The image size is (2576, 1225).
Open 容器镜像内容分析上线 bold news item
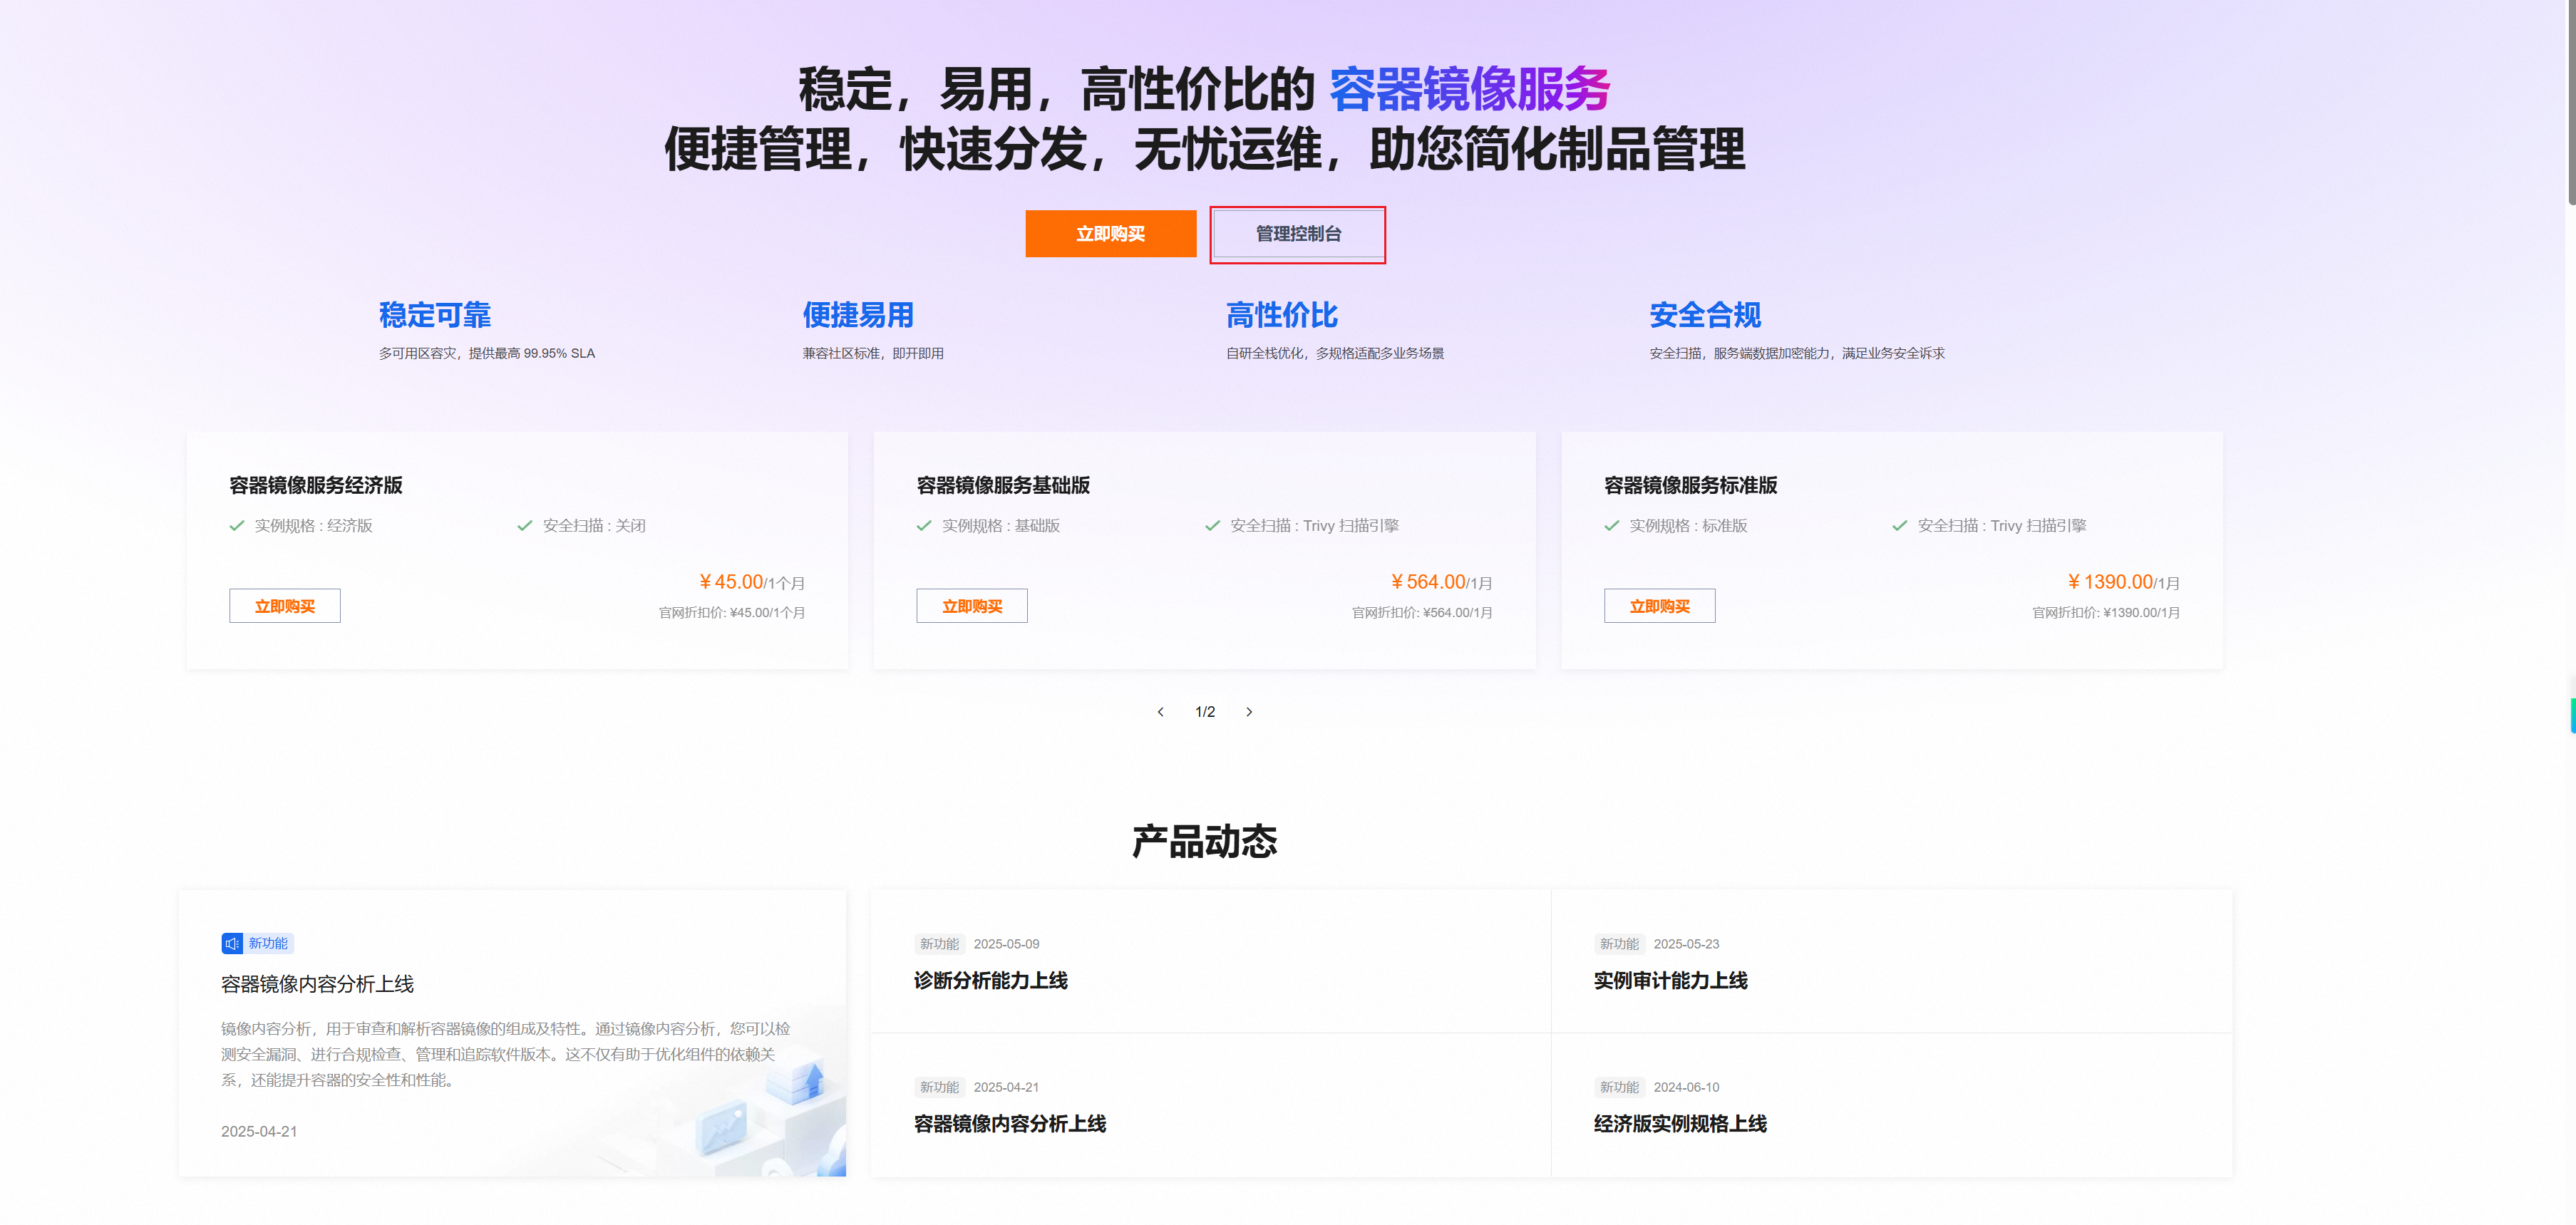1009,1124
